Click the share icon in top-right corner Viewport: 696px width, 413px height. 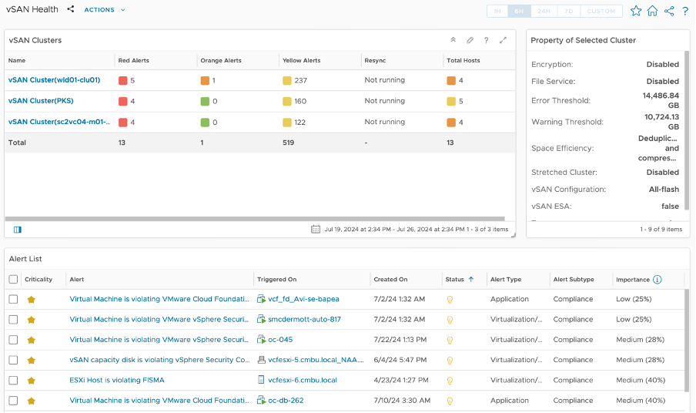(669, 11)
